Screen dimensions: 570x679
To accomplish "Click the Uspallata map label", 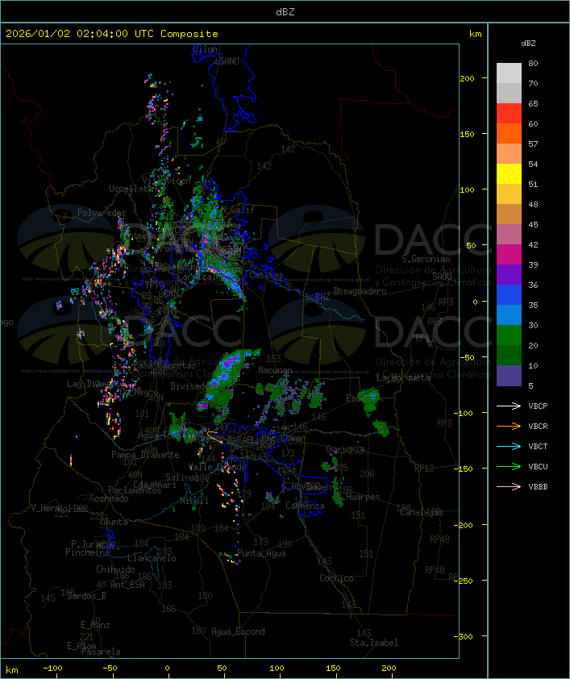I will [131, 189].
